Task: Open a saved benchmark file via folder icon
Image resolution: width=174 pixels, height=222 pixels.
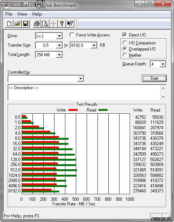Action: (x=17, y=23)
